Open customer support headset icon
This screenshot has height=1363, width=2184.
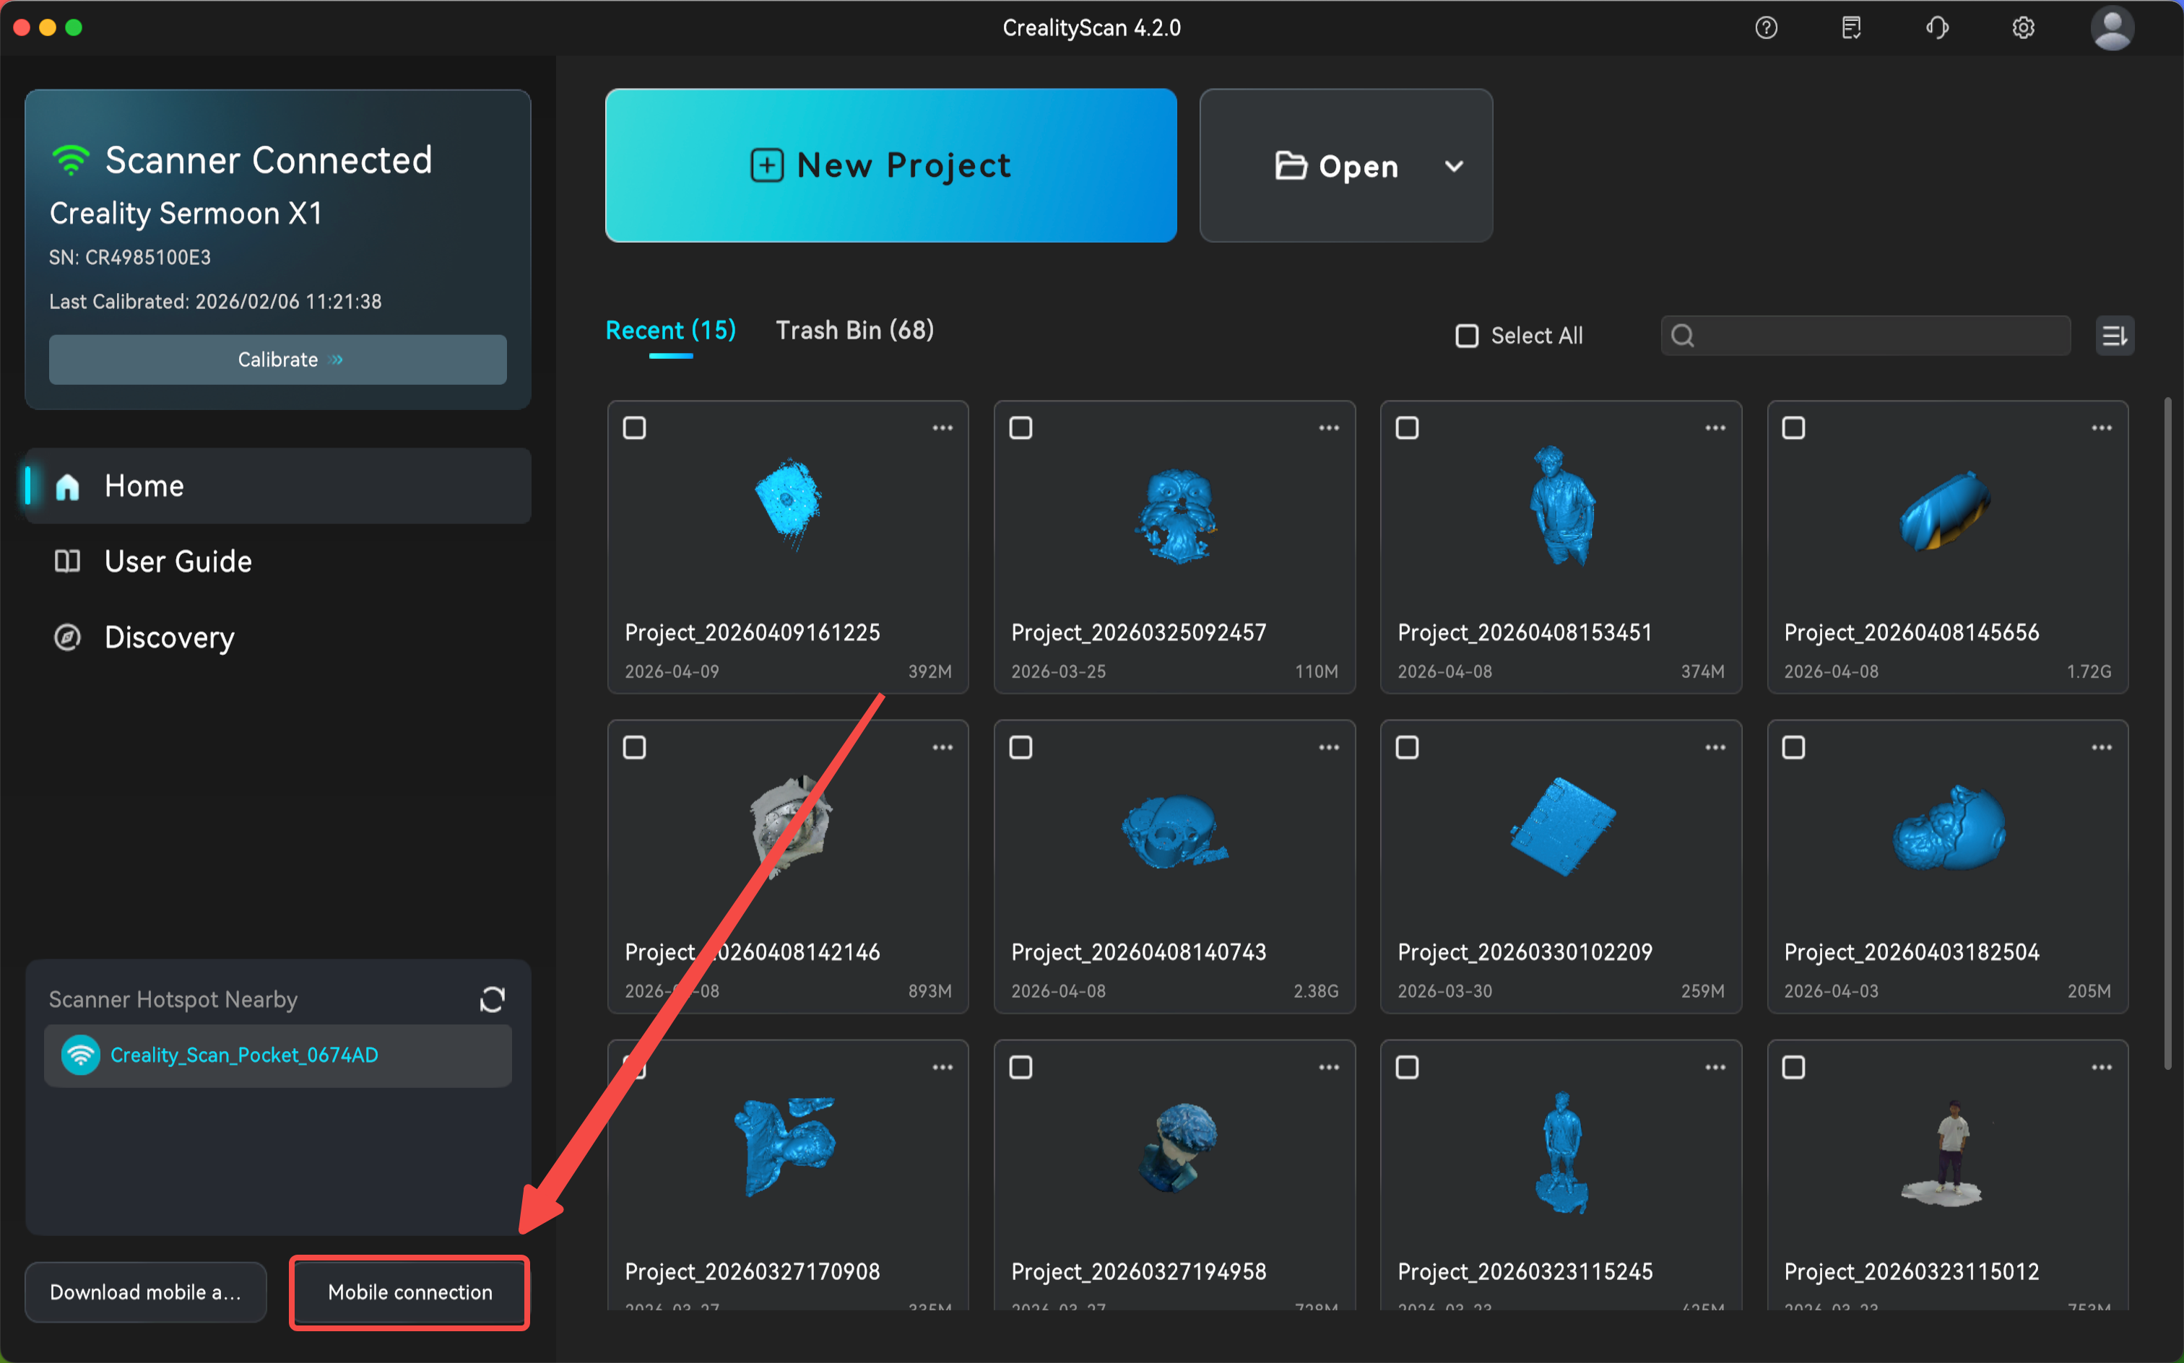click(1937, 28)
